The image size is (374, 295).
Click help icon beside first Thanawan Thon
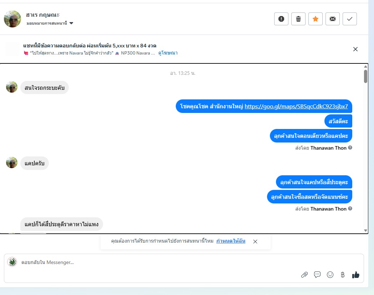(x=350, y=147)
